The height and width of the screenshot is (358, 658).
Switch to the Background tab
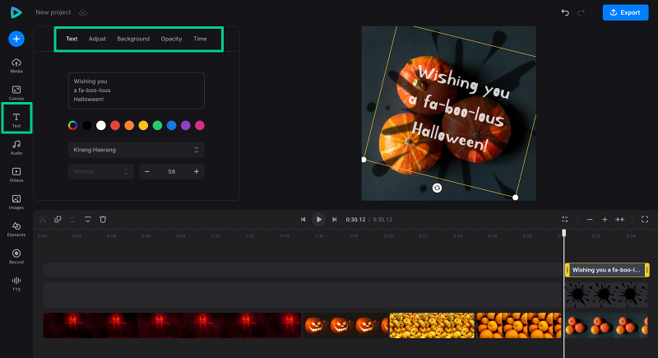(x=133, y=39)
